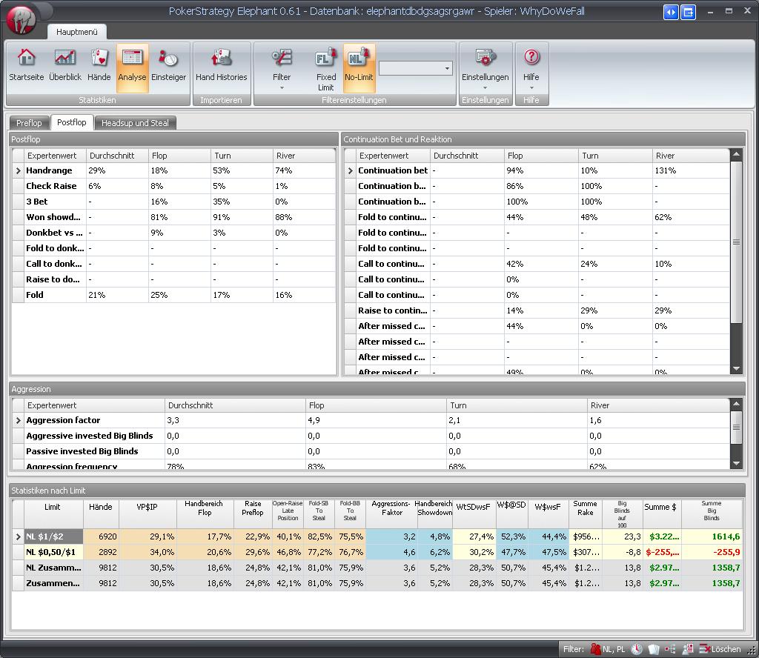Select the 3 Bet row
This screenshot has width=759, height=658.
[173, 202]
